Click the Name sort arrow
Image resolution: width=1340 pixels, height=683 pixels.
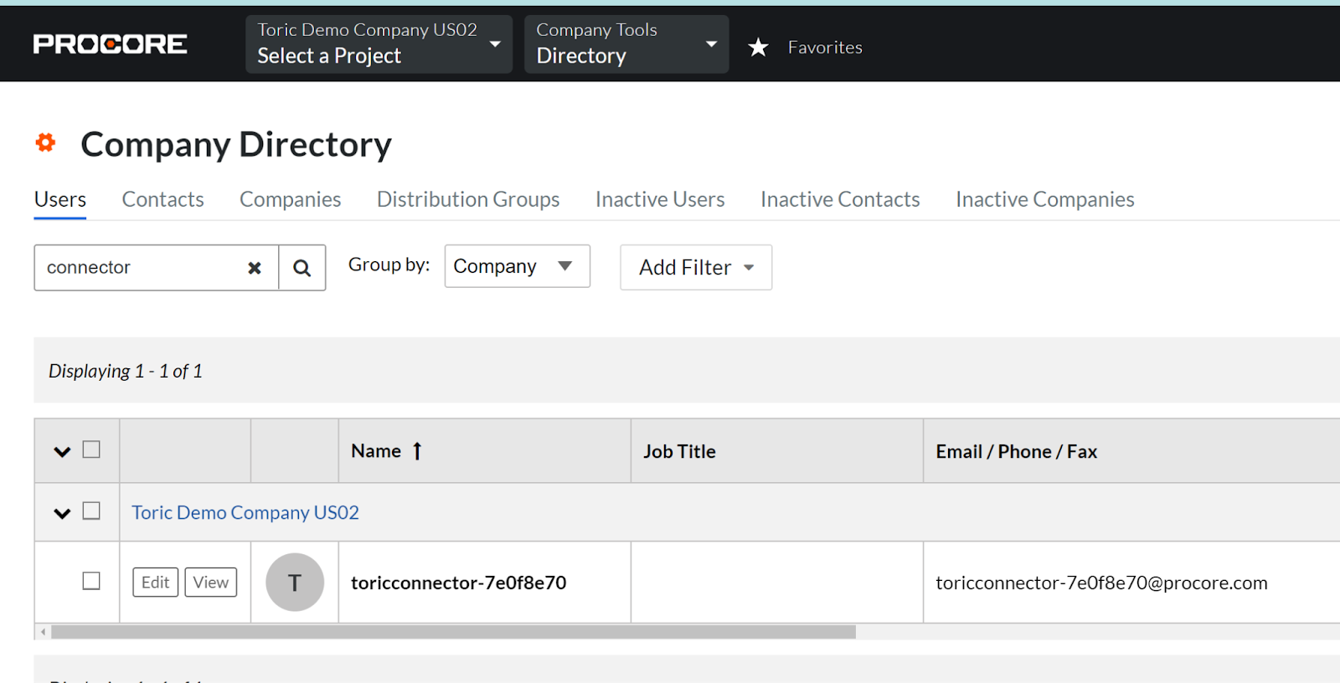pyautogui.click(x=417, y=451)
